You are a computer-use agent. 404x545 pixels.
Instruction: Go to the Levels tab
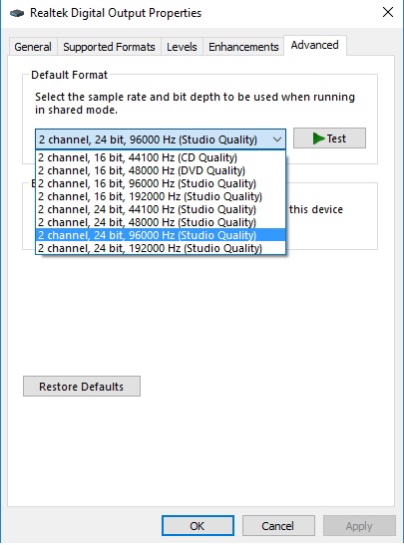(x=182, y=47)
